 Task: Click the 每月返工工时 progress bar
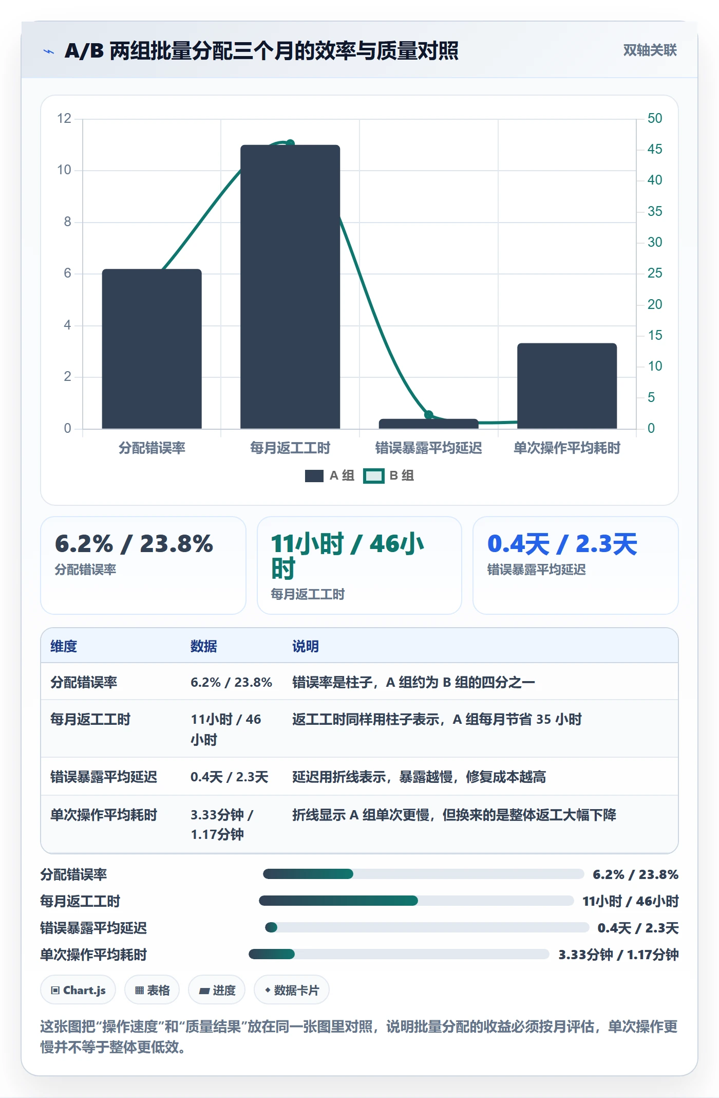click(x=417, y=901)
